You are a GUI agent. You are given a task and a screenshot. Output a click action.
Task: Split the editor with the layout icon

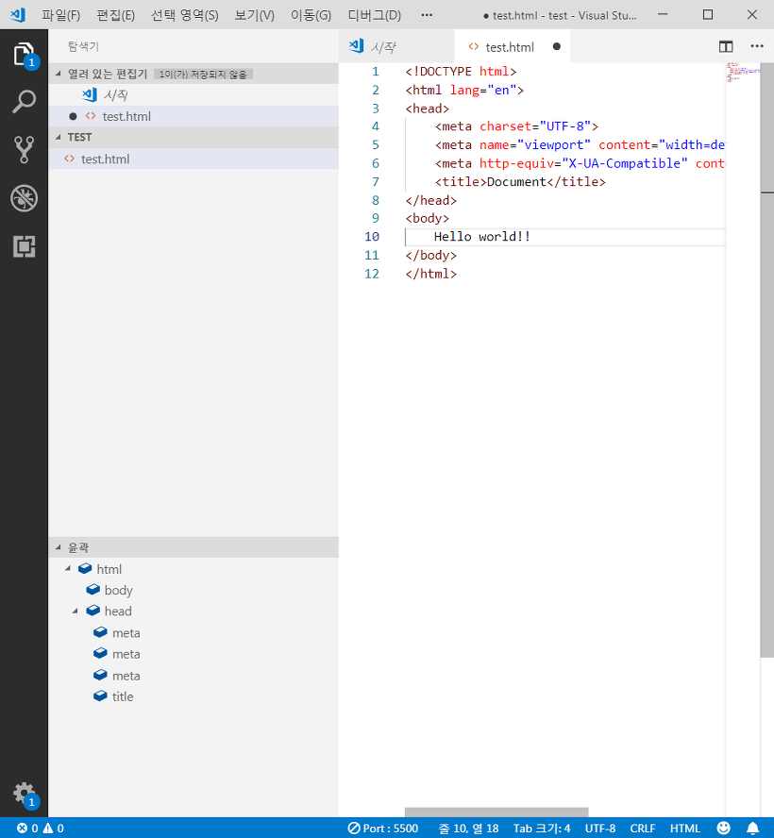point(725,46)
